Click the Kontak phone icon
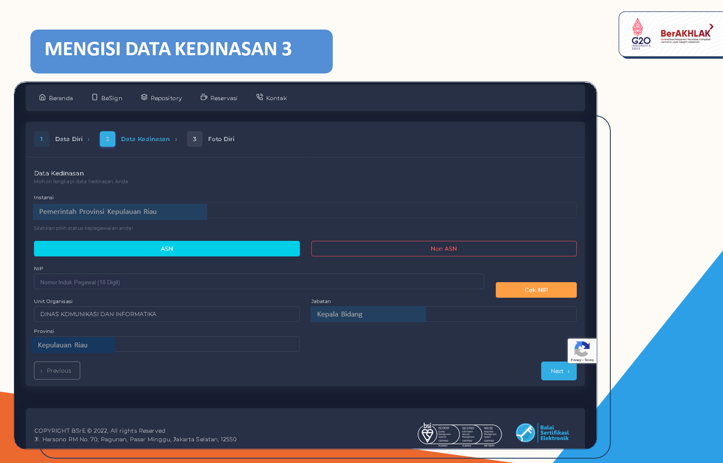Image resolution: width=723 pixels, height=463 pixels. click(260, 97)
